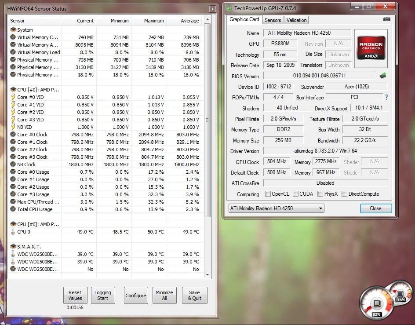Click the Core #0 Clock sensor icon
This screenshot has width=415, height=325.
click(x=13, y=134)
